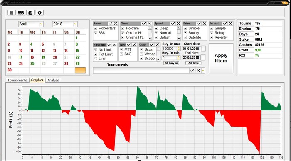Open help via question mark button
The width and height of the screenshot is (291, 161).
[x=39, y=12]
